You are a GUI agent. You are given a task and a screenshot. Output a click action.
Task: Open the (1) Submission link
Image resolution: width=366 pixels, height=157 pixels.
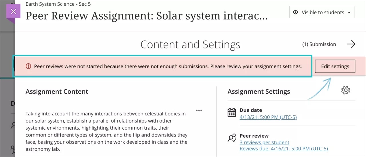coord(319,44)
